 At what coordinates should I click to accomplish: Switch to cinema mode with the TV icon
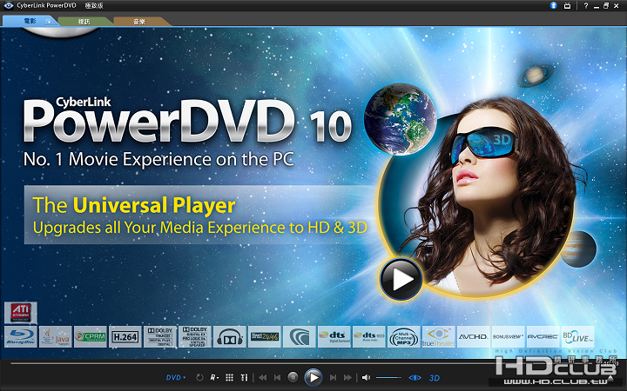pos(567,5)
